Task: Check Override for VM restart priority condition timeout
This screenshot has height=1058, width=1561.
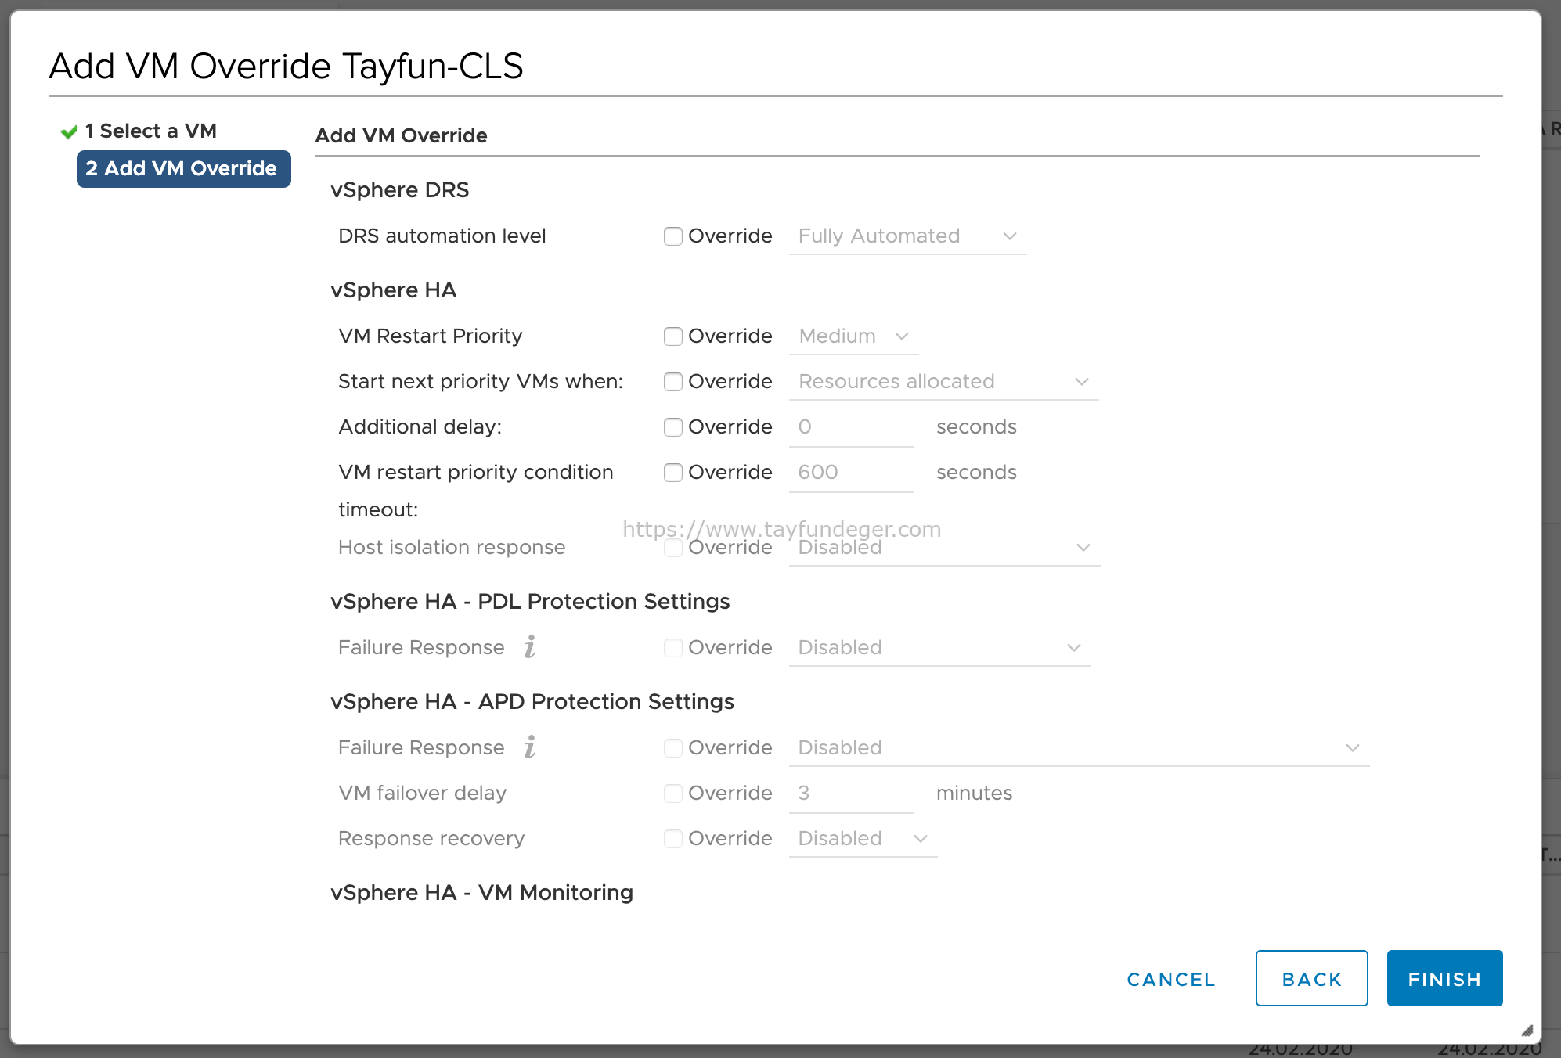Action: click(x=672, y=473)
